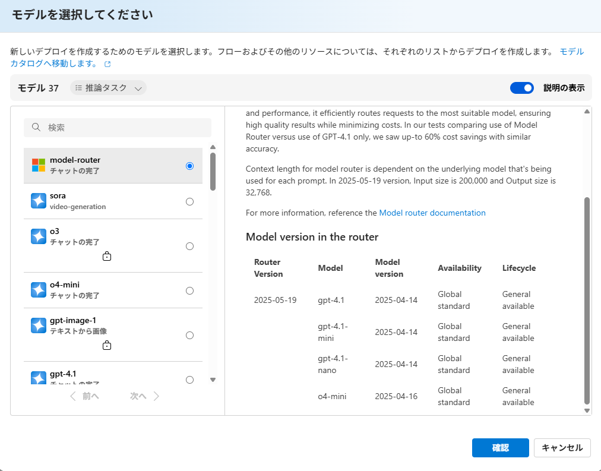
Task: Click the description pane scroll-up arrow
Action: (x=587, y=112)
